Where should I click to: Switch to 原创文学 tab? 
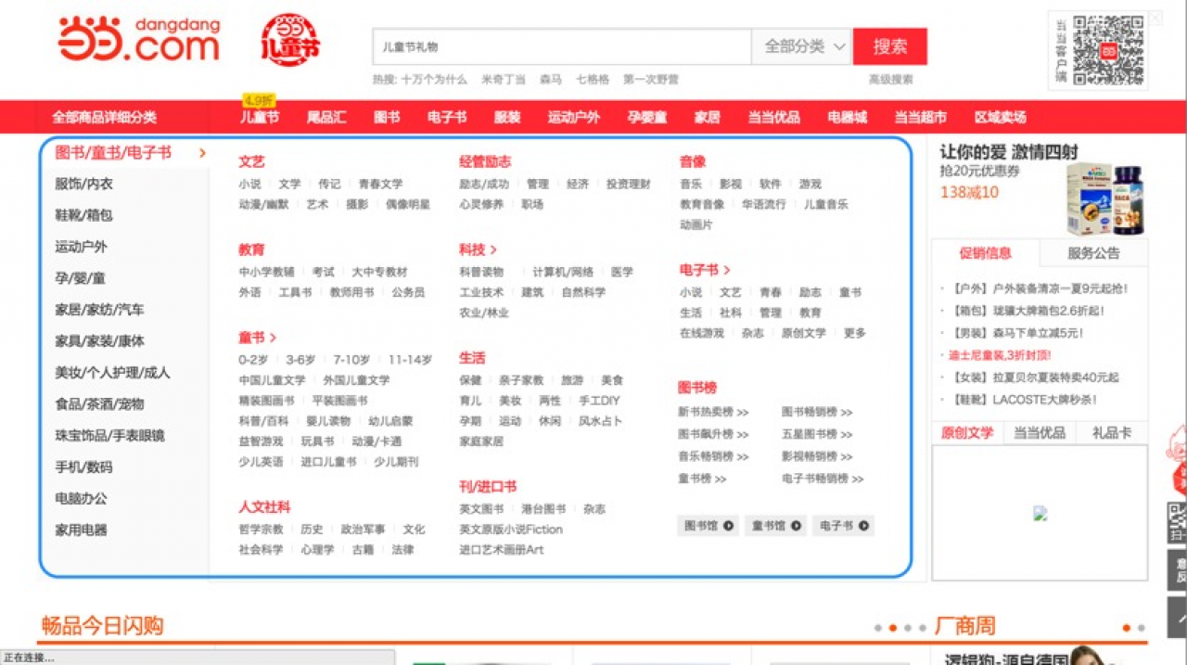tap(966, 432)
